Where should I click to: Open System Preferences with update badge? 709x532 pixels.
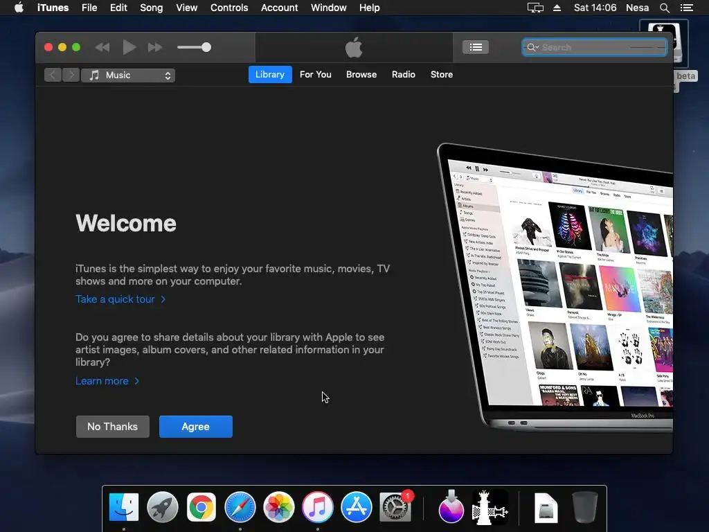396,507
